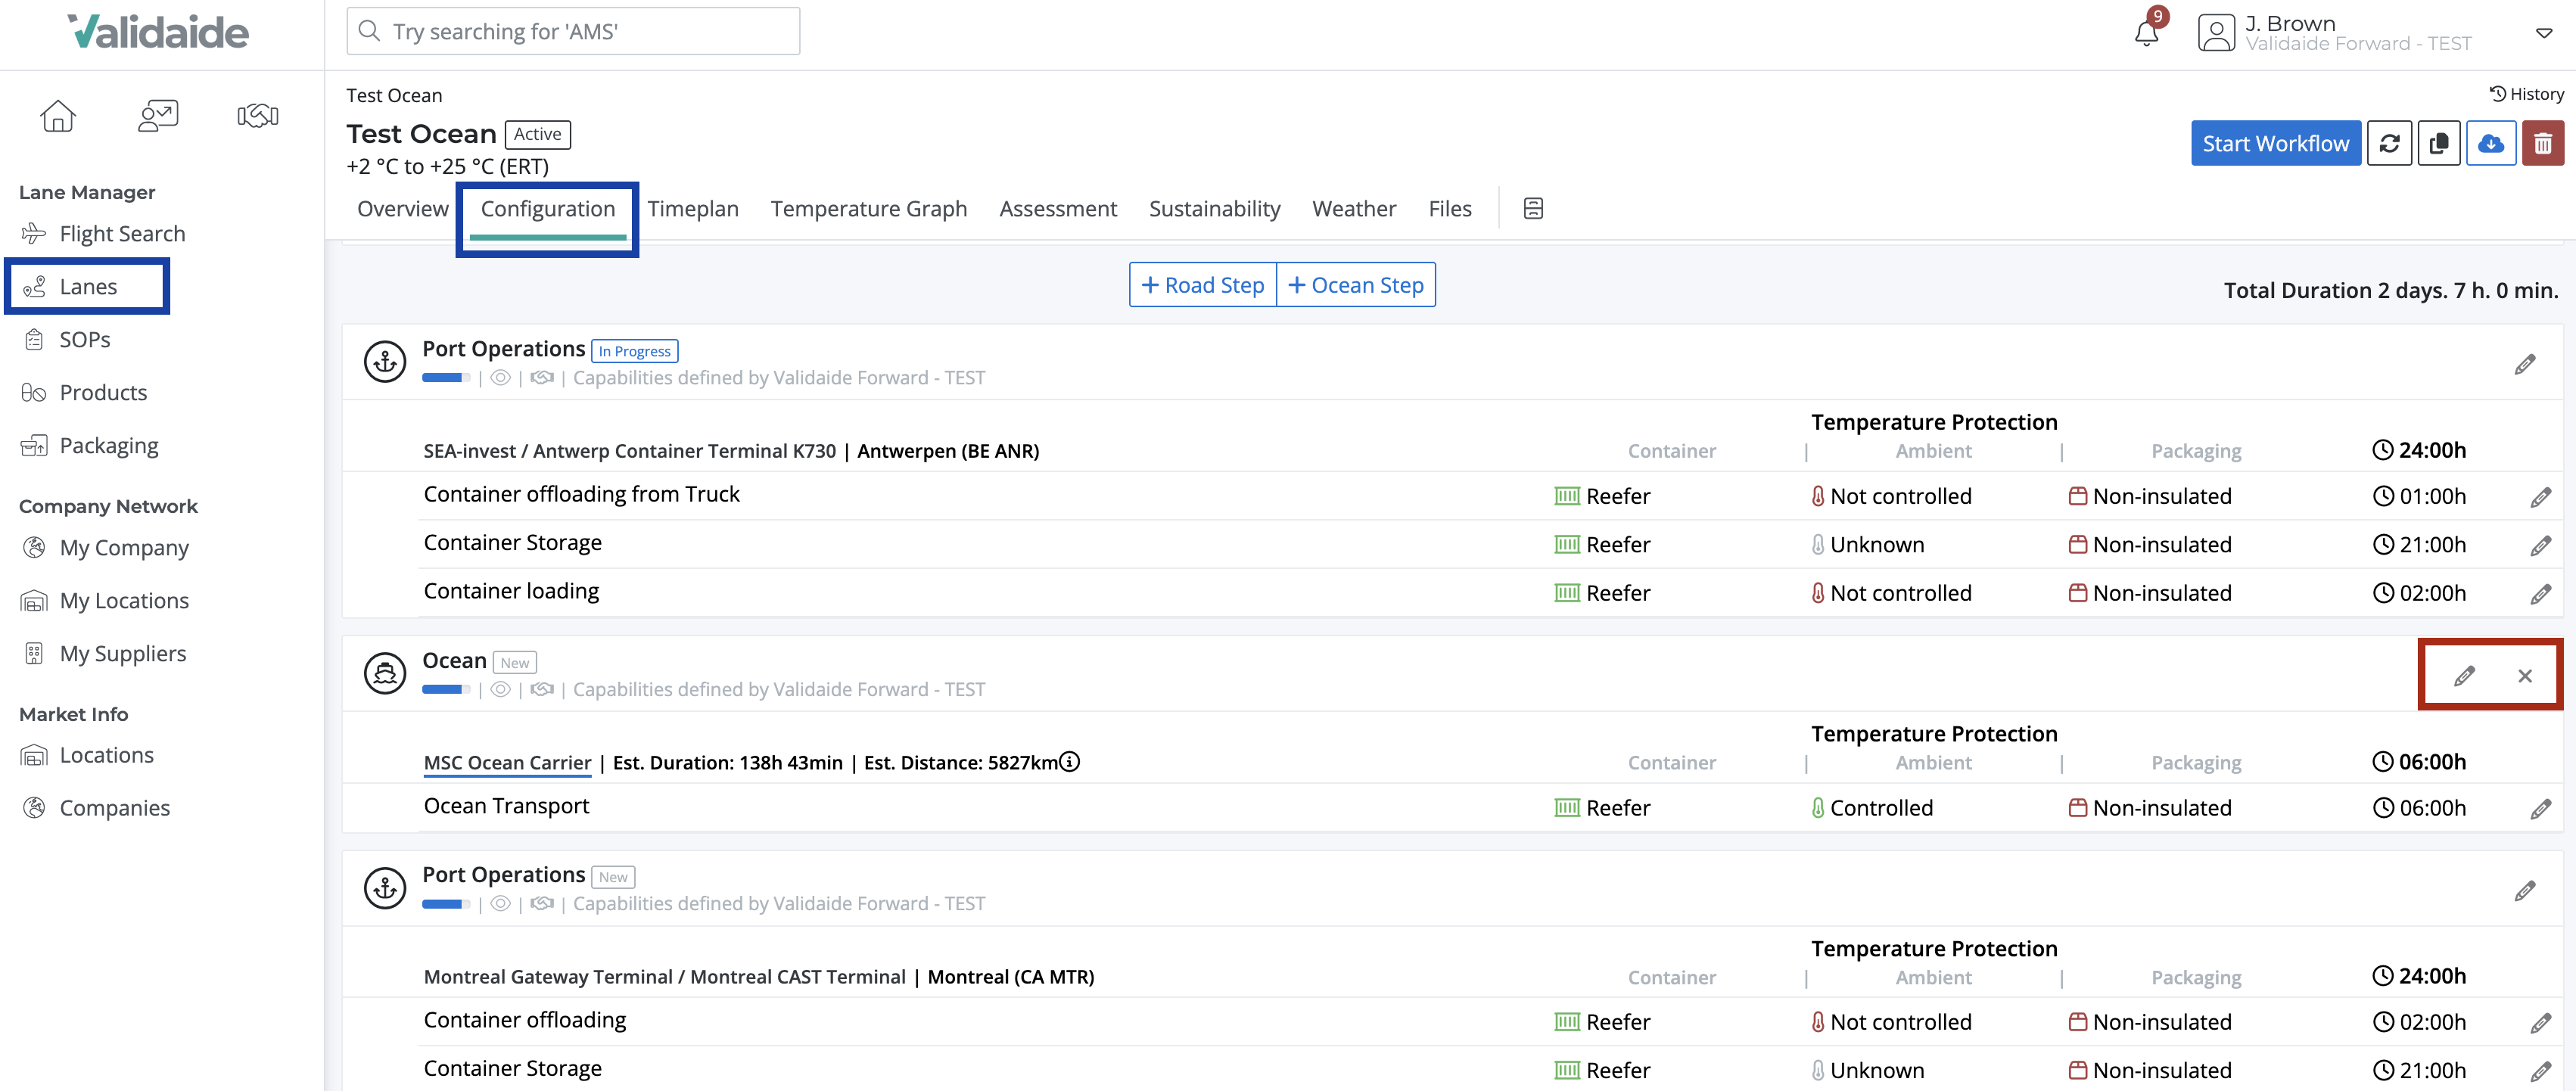The height and width of the screenshot is (1091, 2576).
Task: Switch to the Assessment tab
Action: 1058,209
